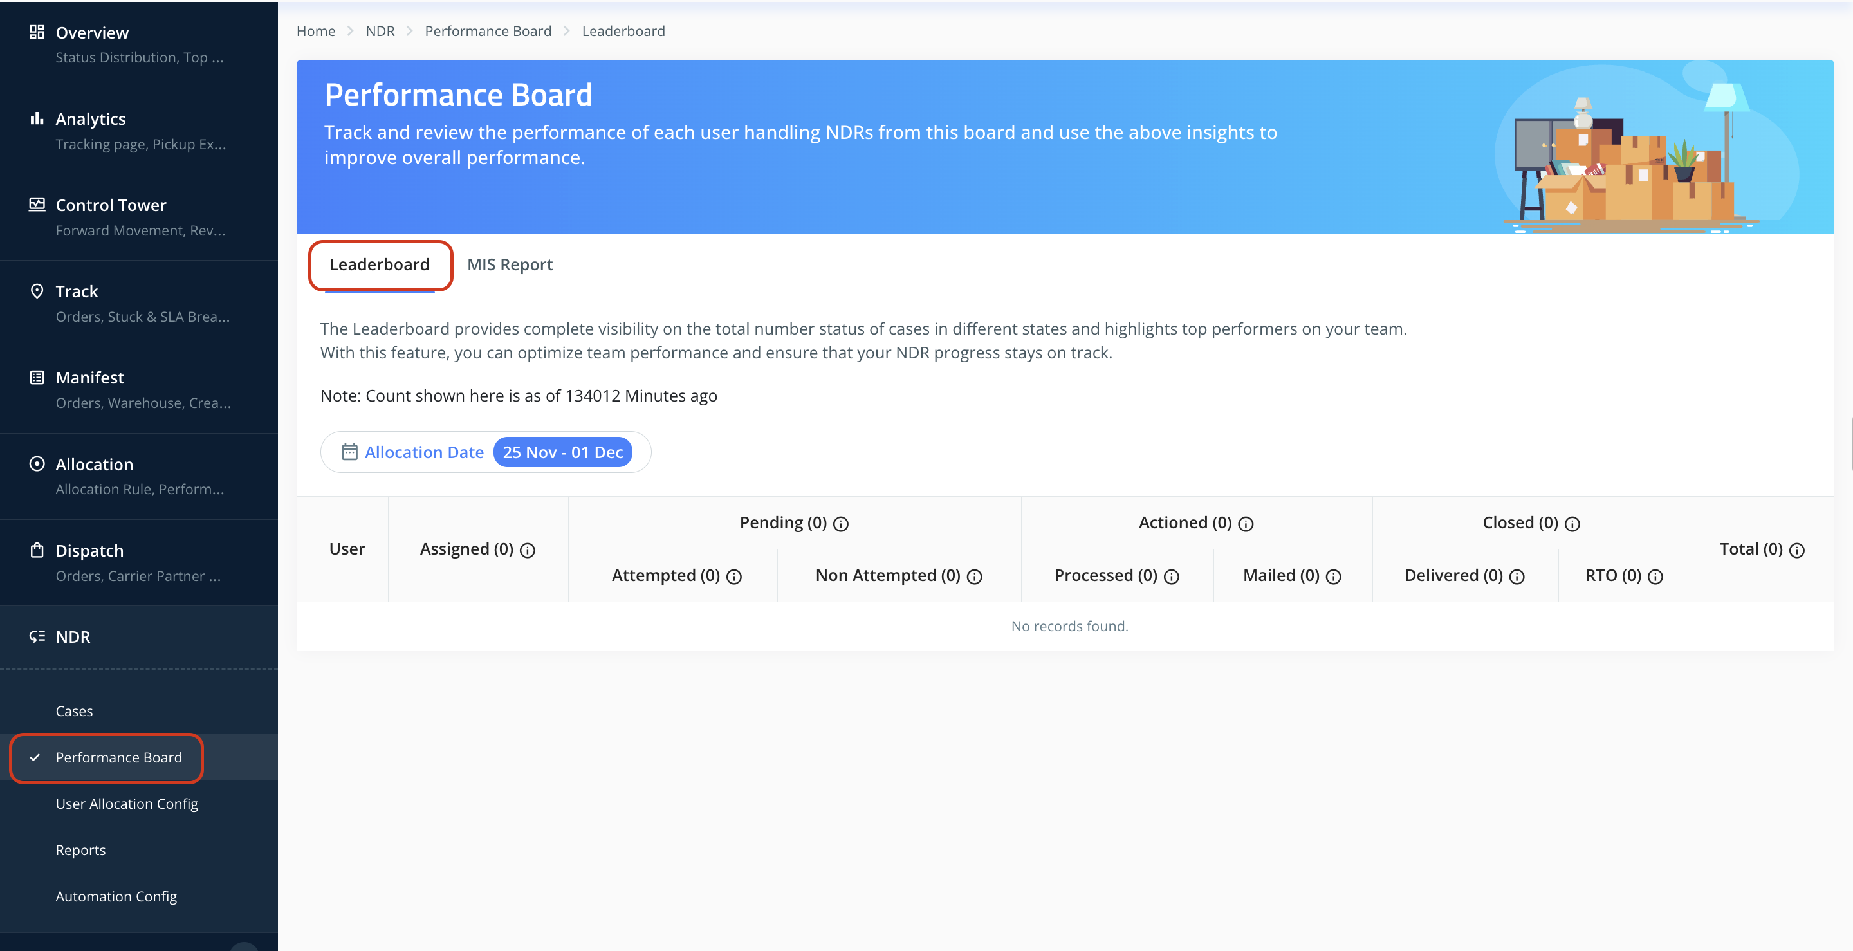Click info icon next to Total (0)
Viewport: 1853px width, 951px height.
(1797, 550)
